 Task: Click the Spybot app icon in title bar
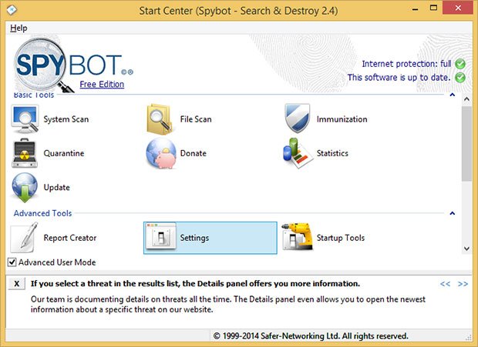12,10
